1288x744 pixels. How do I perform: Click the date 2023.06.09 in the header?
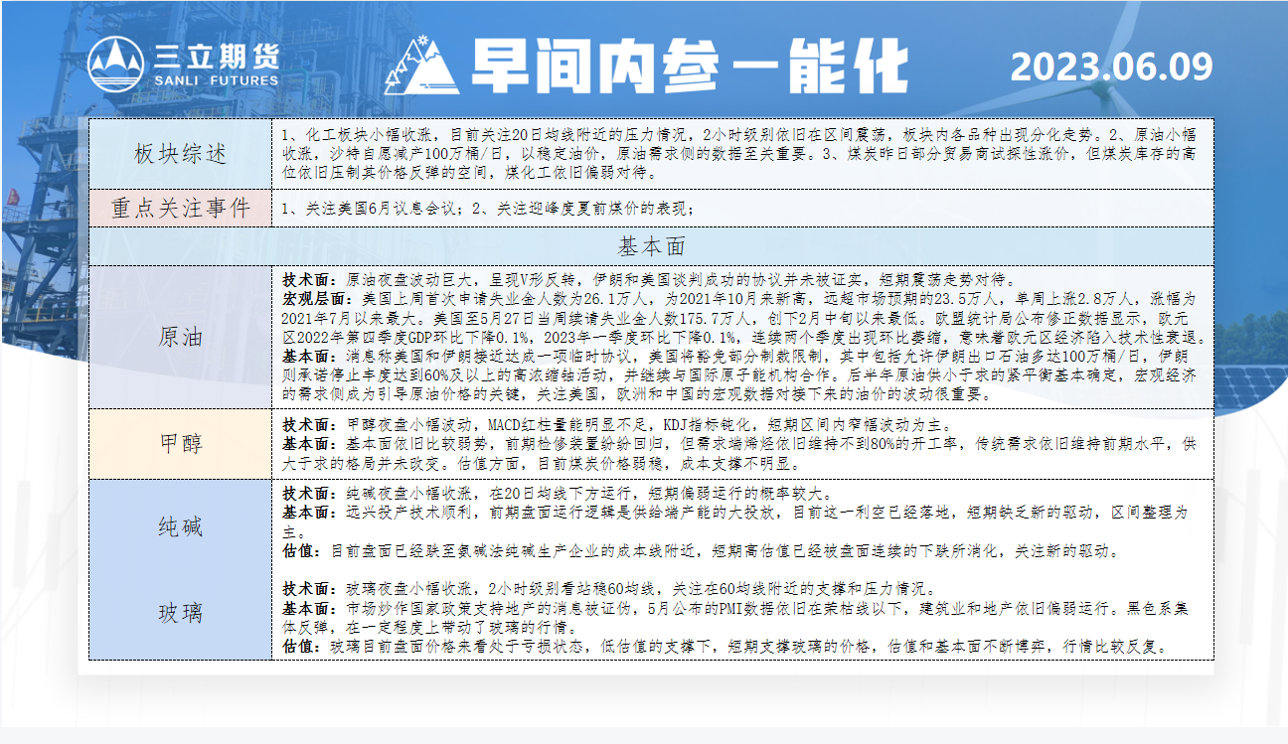pyautogui.click(x=1111, y=67)
